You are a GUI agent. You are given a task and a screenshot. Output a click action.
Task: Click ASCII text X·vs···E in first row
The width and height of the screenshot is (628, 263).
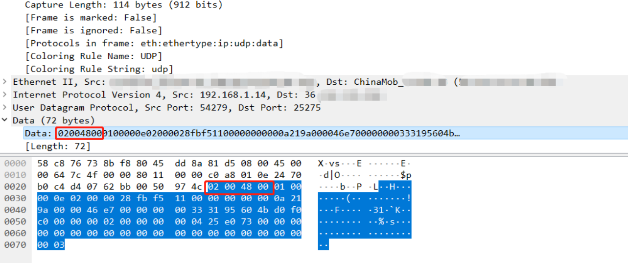coord(339,164)
